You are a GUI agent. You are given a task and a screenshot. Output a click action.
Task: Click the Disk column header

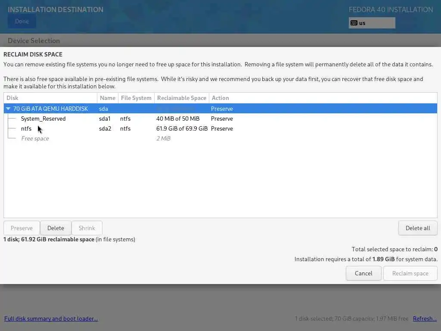(x=50, y=98)
